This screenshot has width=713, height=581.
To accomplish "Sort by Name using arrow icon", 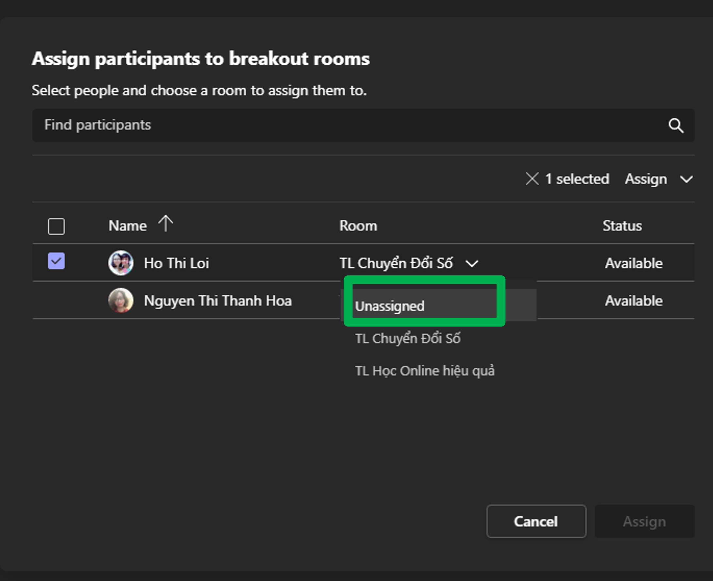I will point(166,224).
